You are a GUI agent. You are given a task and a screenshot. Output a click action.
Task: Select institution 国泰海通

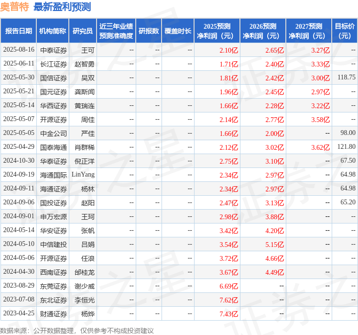(x=54, y=147)
